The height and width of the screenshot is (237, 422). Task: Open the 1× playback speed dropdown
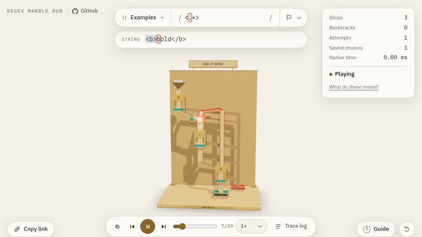pos(251,226)
